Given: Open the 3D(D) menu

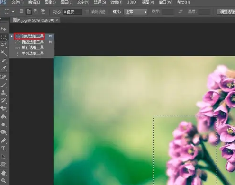Looking at the screenshot, I should click(x=132, y=2).
